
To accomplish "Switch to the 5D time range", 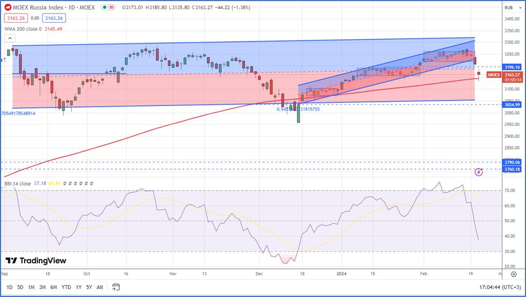I will point(20,287).
